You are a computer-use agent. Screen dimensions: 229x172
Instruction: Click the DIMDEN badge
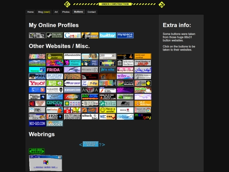coord(55,103)
